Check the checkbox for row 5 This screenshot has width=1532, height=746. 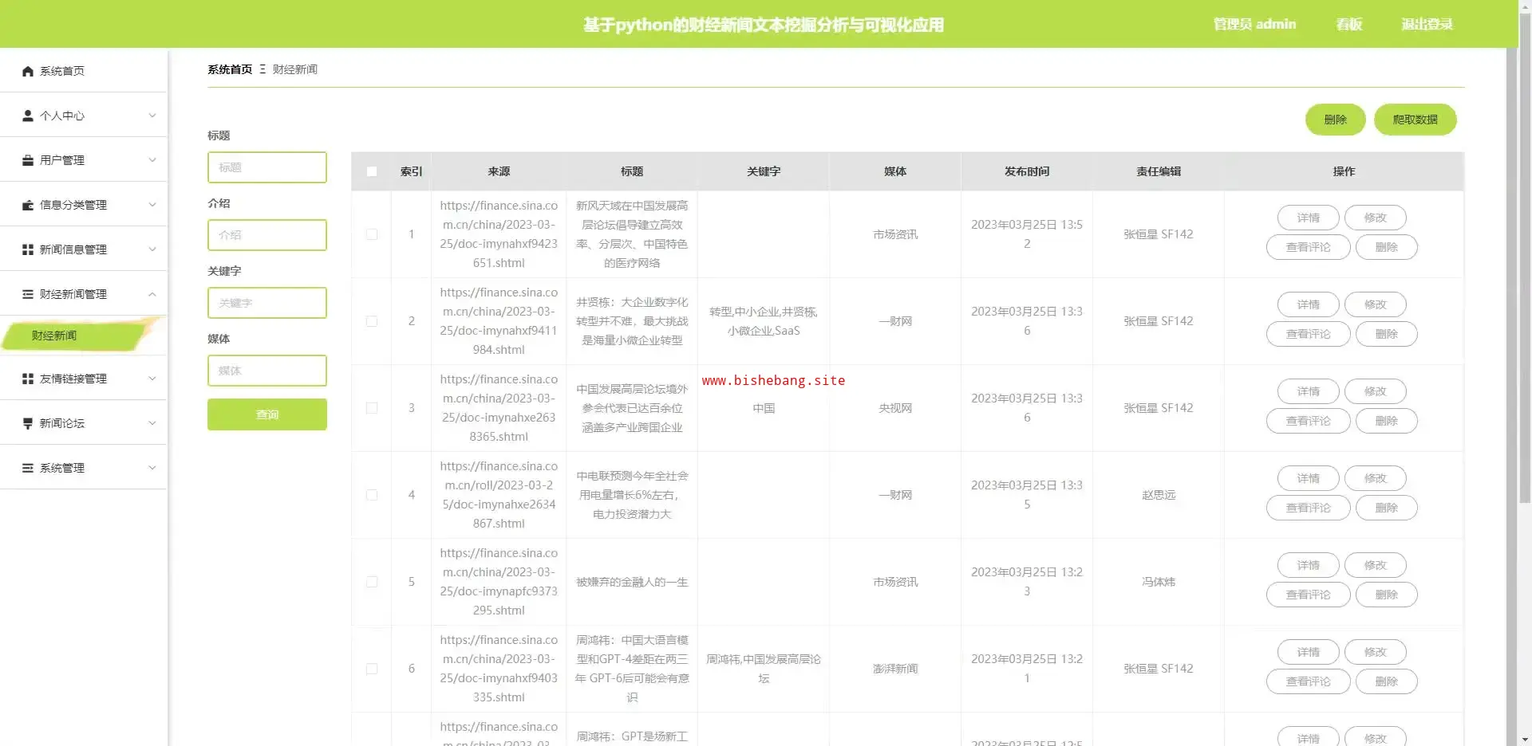point(372,582)
